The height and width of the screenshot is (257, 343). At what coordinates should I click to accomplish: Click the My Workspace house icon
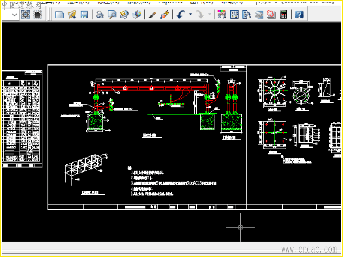pyautogui.click(x=38, y=15)
